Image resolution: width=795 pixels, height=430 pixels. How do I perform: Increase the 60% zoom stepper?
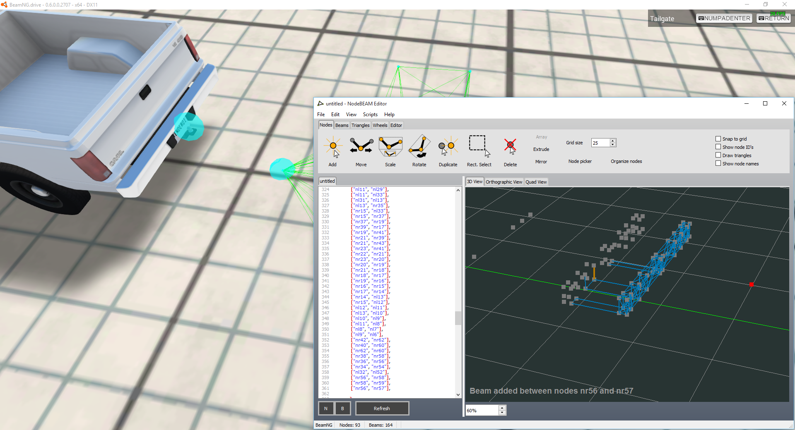[x=502, y=408]
